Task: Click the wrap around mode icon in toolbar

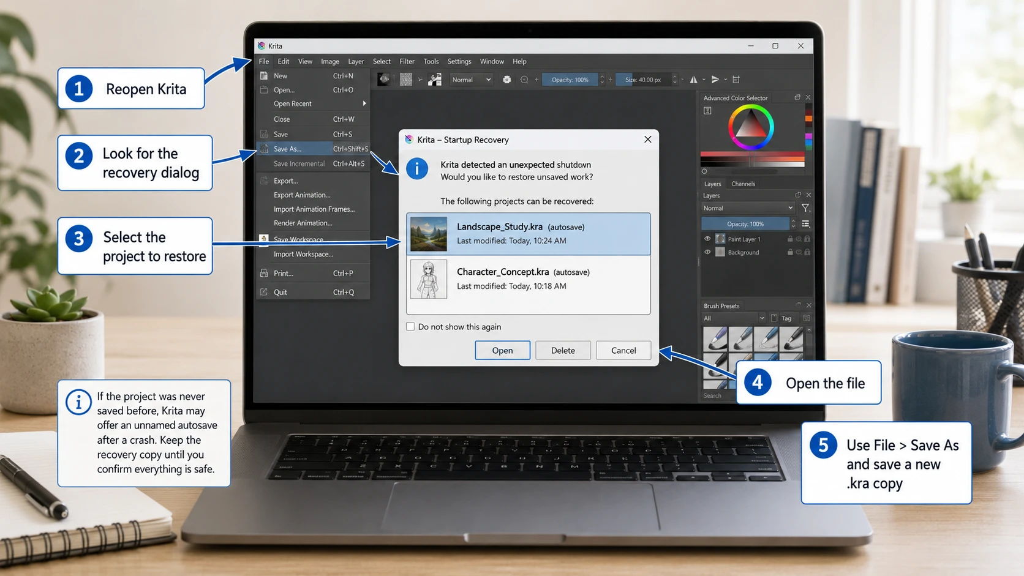Action: tap(736, 80)
